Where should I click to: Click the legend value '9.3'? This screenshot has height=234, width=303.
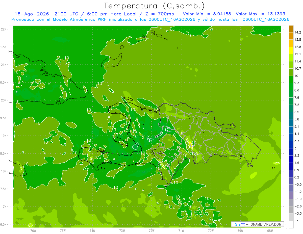coord(297,83)
